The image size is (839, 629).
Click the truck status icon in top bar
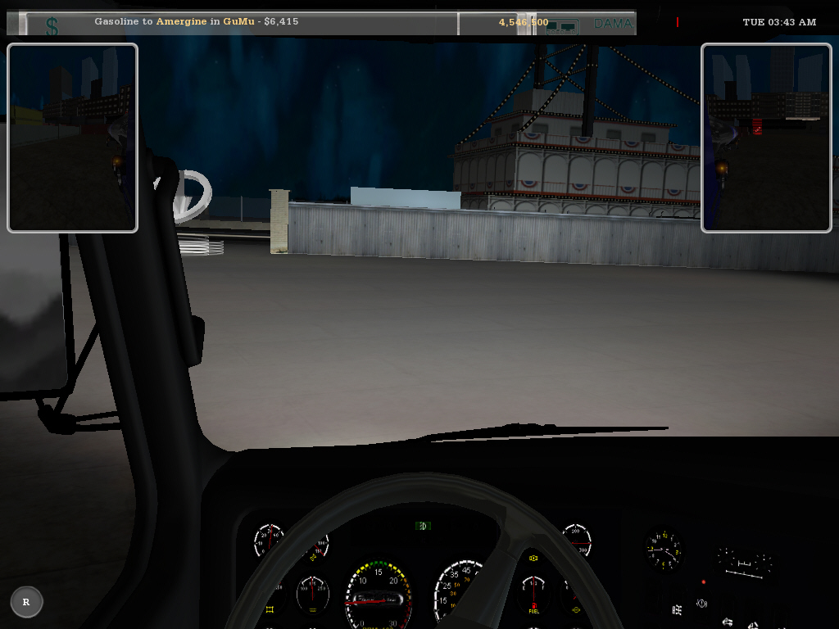point(562,27)
